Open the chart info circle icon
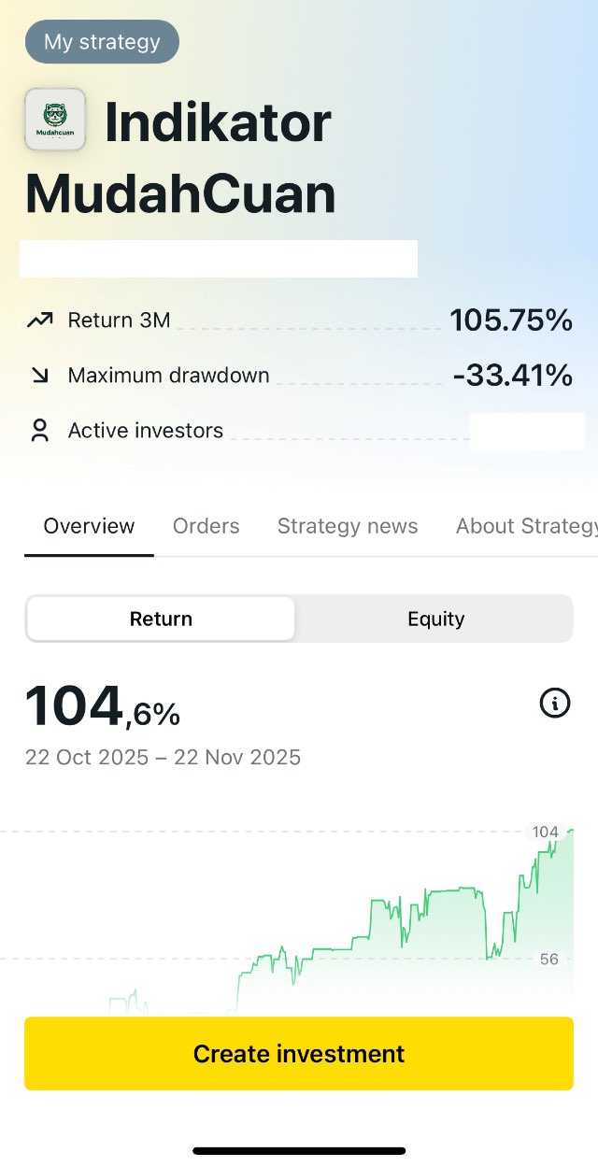Image resolution: width=598 pixels, height=1167 pixels. [555, 703]
